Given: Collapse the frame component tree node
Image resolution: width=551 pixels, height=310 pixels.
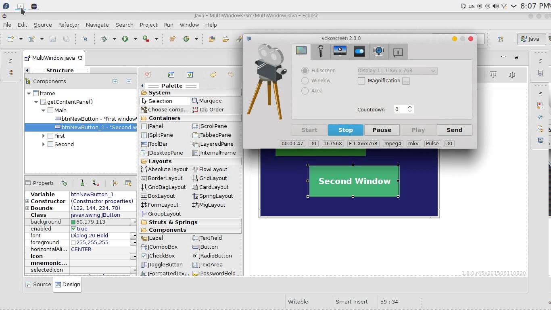Looking at the screenshot, I should click(29, 93).
